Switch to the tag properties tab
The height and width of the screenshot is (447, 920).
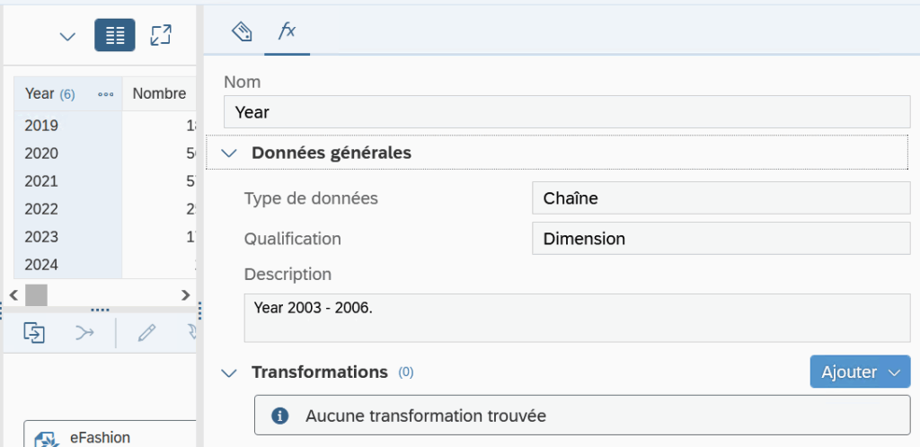(242, 32)
